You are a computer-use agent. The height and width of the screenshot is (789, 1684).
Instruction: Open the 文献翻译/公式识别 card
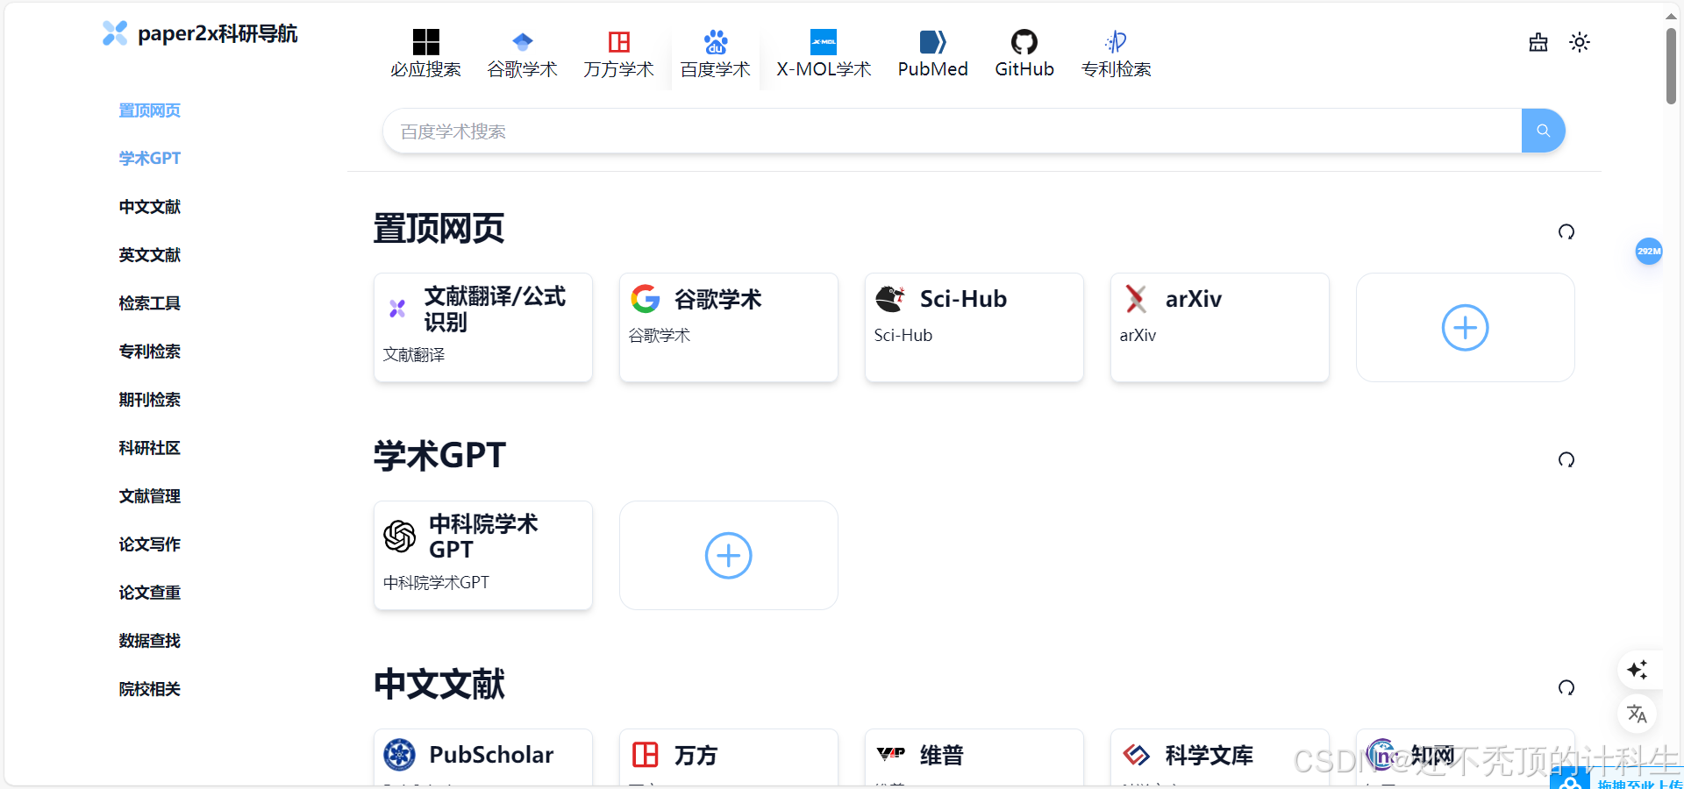click(483, 327)
